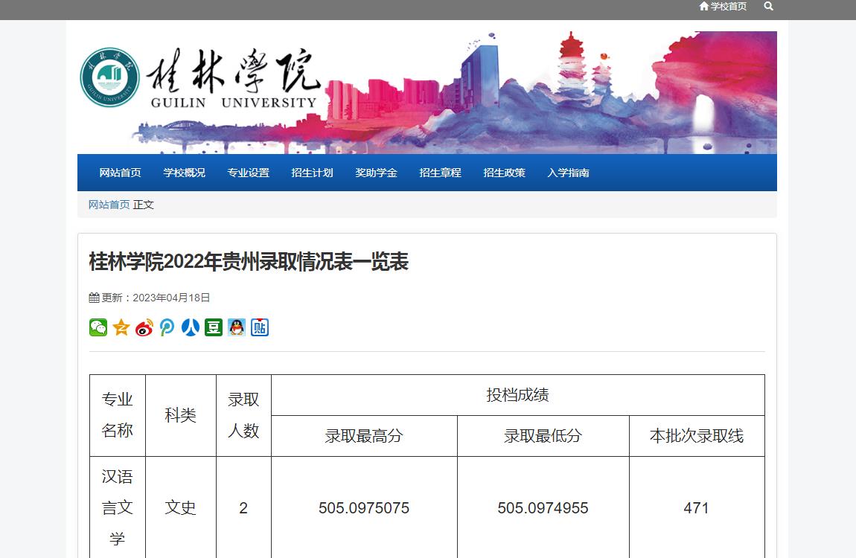
Task: Click the 本批次录取线 header cell
Action: point(697,436)
